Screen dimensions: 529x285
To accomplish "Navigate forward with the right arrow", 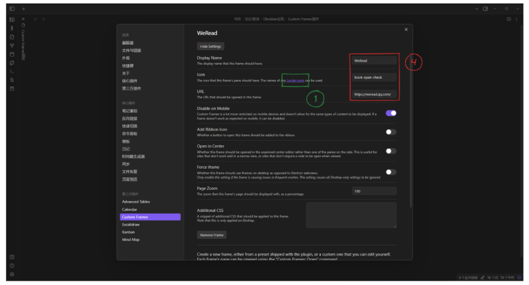I will [43, 19].
